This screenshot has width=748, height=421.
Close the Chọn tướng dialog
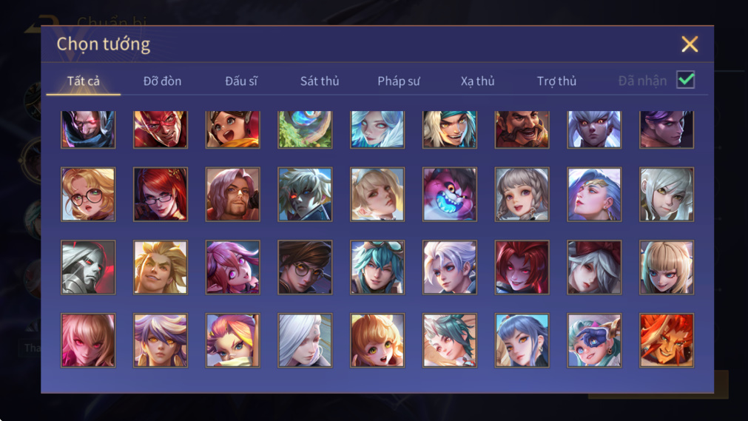(690, 44)
